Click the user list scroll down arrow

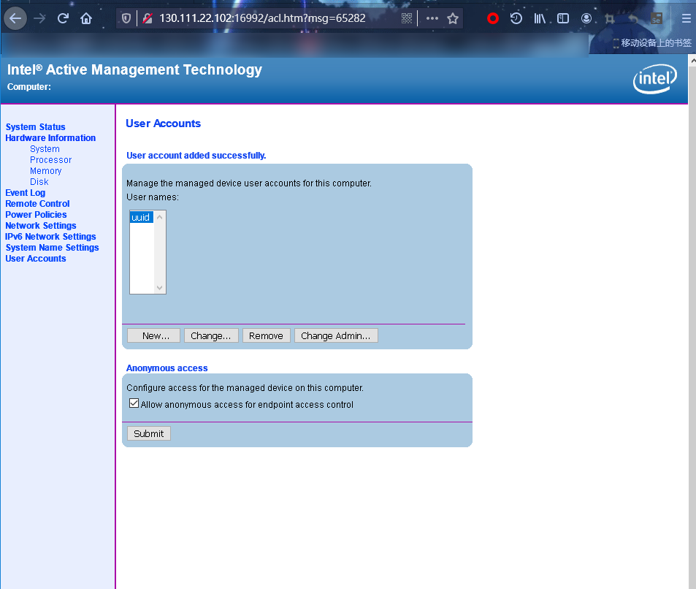pyautogui.click(x=160, y=288)
